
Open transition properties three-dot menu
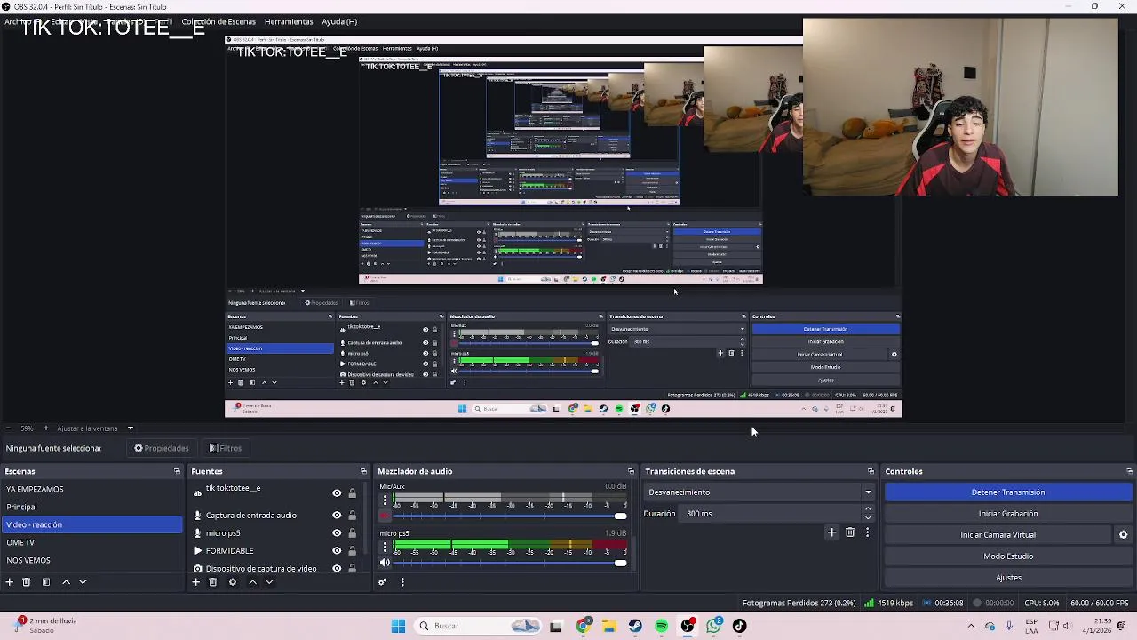pos(867,532)
